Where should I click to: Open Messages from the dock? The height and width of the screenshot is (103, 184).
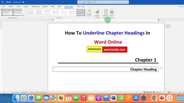click(39, 98)
